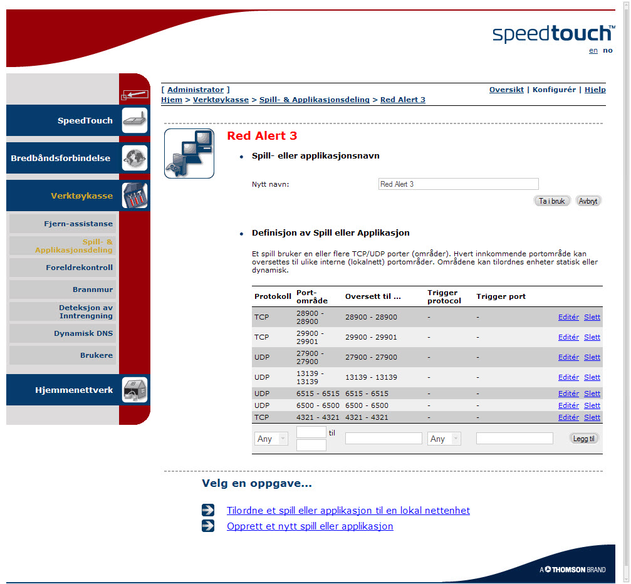Go to Verktøykasse breadcrumb link
631x584 pixels.
point(221,100)
